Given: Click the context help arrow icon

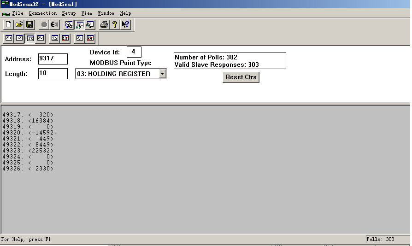Looking at the screenshot, I should [x=125, y=24].
